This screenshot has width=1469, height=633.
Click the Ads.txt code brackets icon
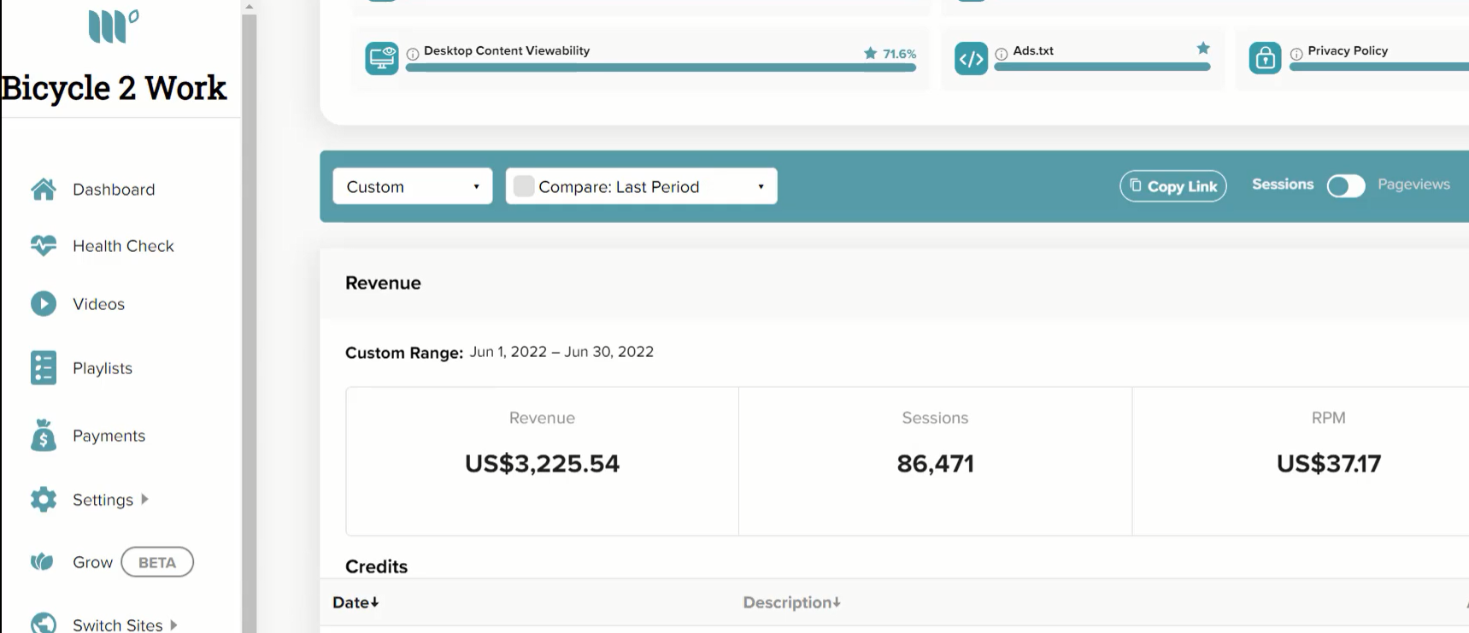[x=971, y=58]
